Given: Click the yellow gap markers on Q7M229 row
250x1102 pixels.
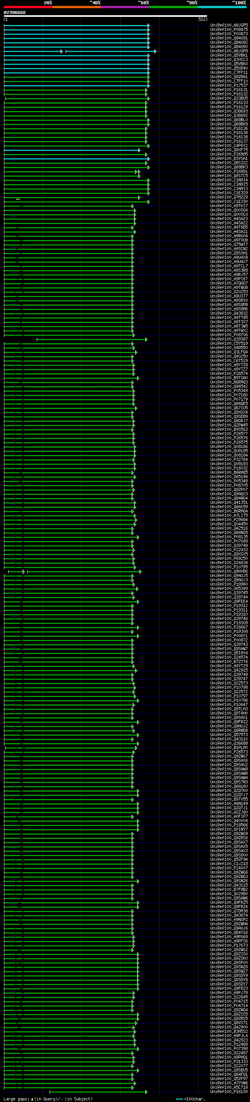Looking at the screenshot, I should click(18, 199).
